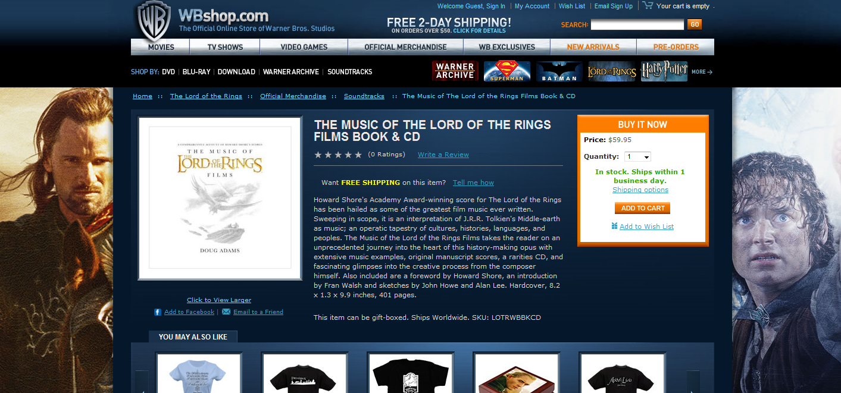Focus the search input field
The width and height of the screenshot is (841, 393).
637,24
